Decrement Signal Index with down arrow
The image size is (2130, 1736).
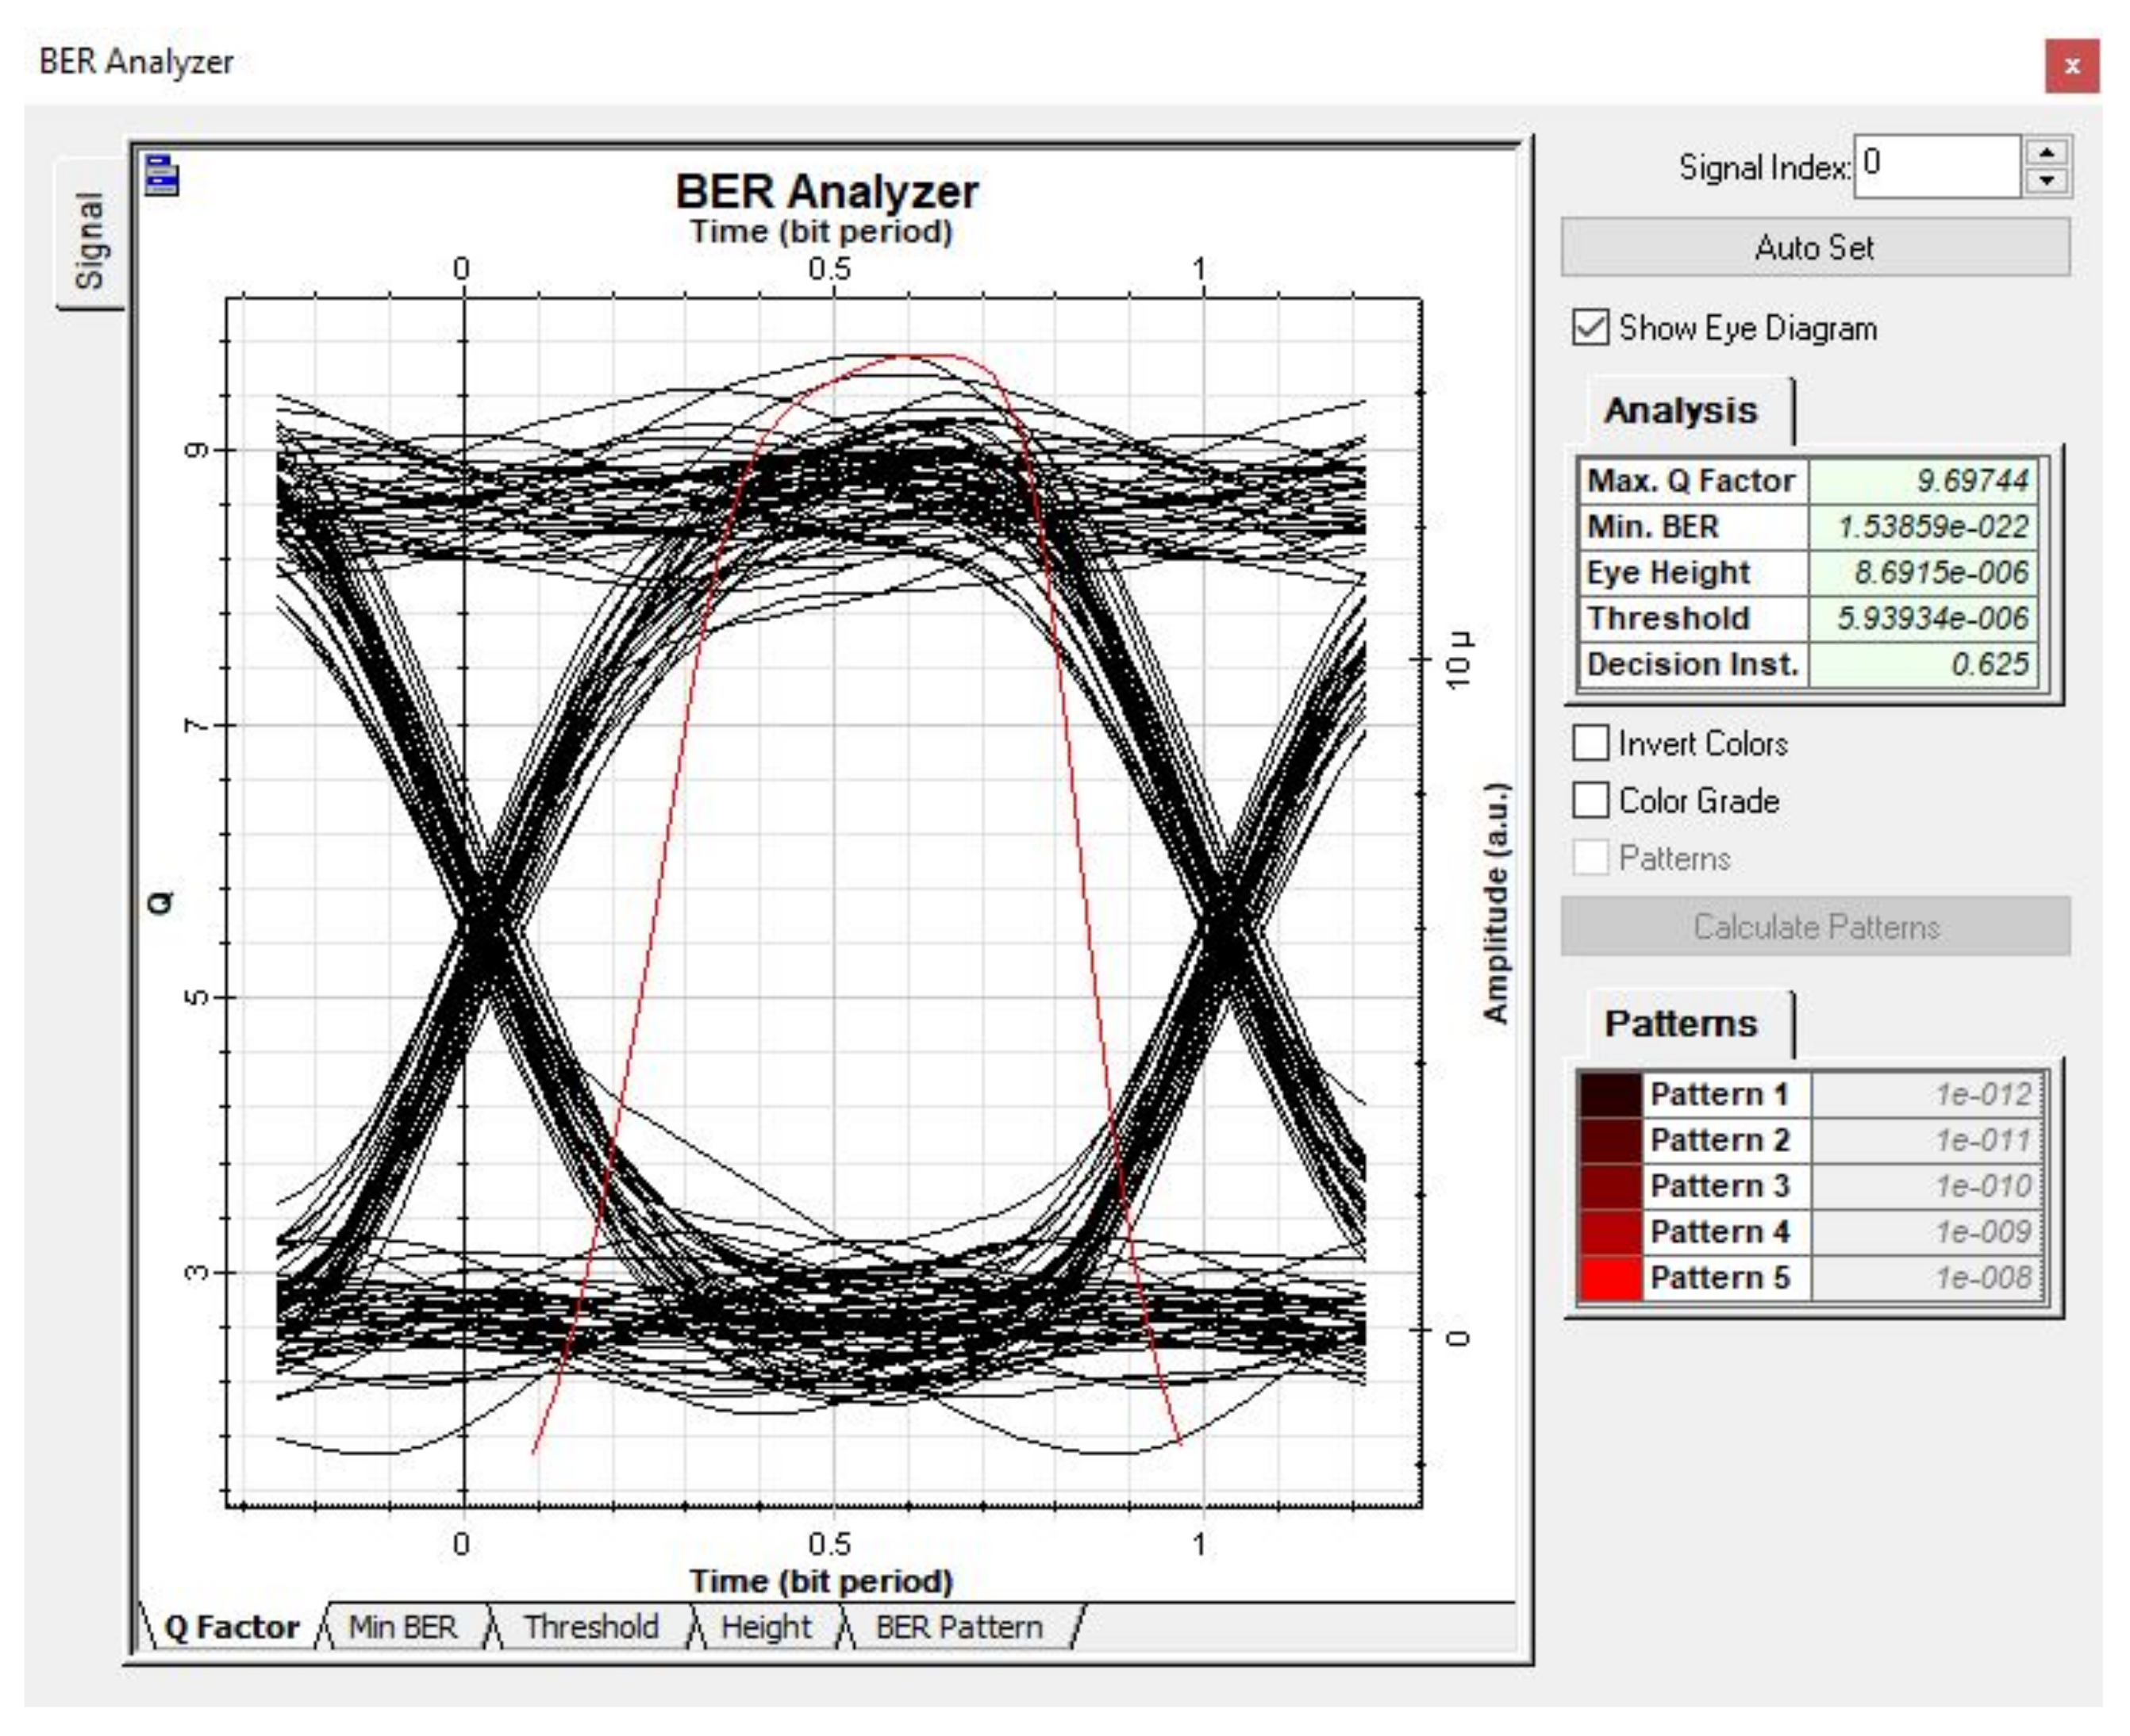click(2047, 181)
